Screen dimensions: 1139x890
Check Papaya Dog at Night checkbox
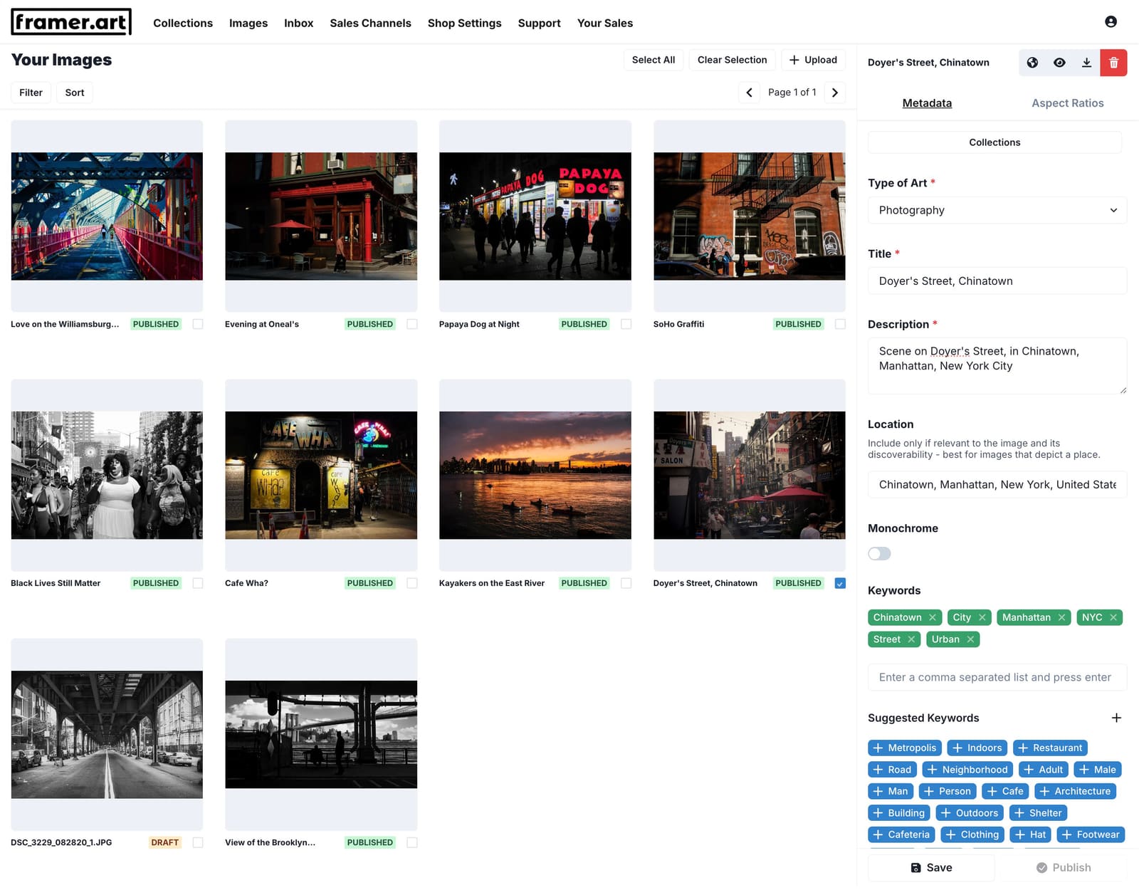[x=626, y=324]
